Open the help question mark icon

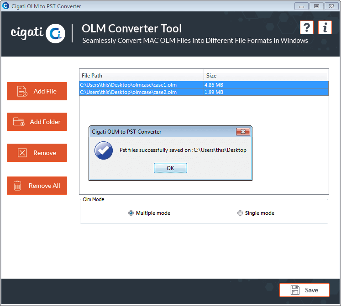[307, 27]
